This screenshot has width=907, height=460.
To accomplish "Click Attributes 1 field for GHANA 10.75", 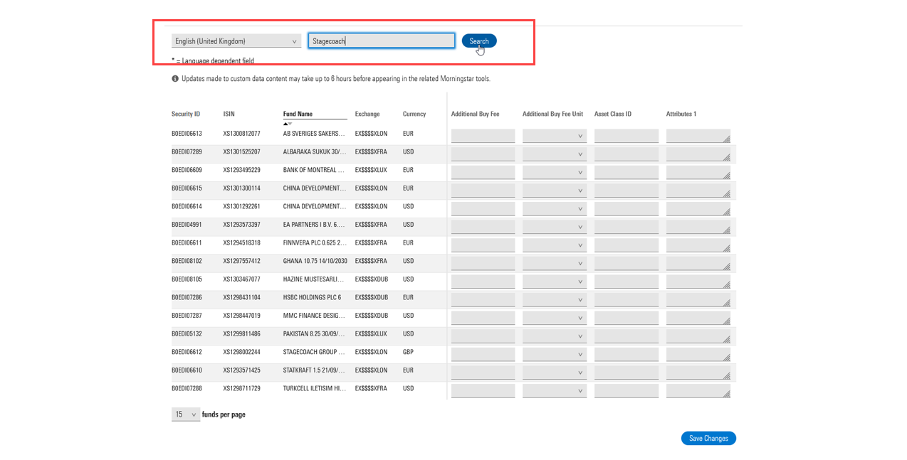I will tap(698, 263).
